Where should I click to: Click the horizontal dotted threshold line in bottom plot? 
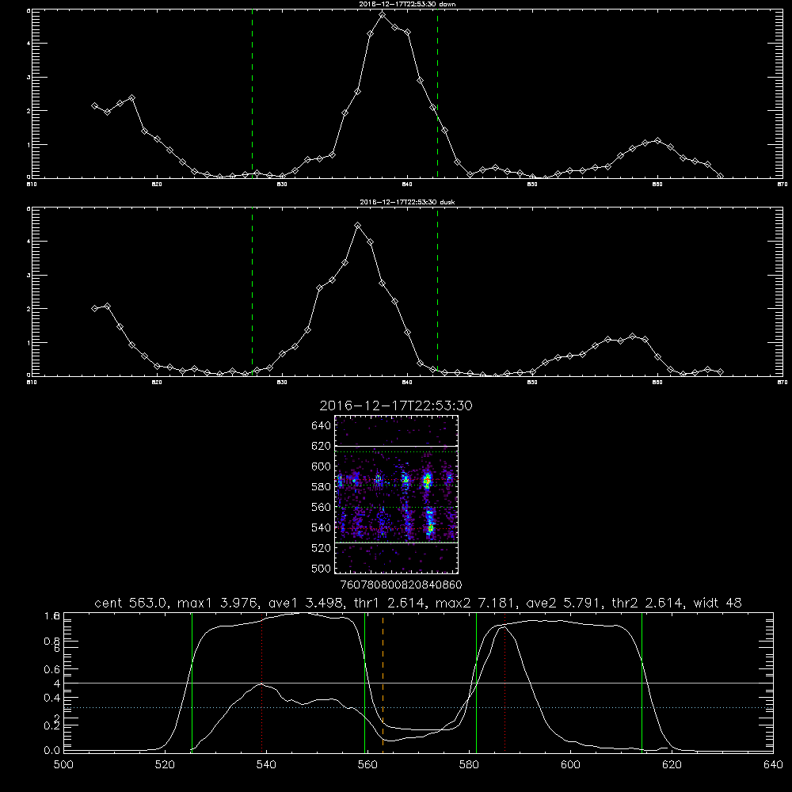click(x=418, y=707)
